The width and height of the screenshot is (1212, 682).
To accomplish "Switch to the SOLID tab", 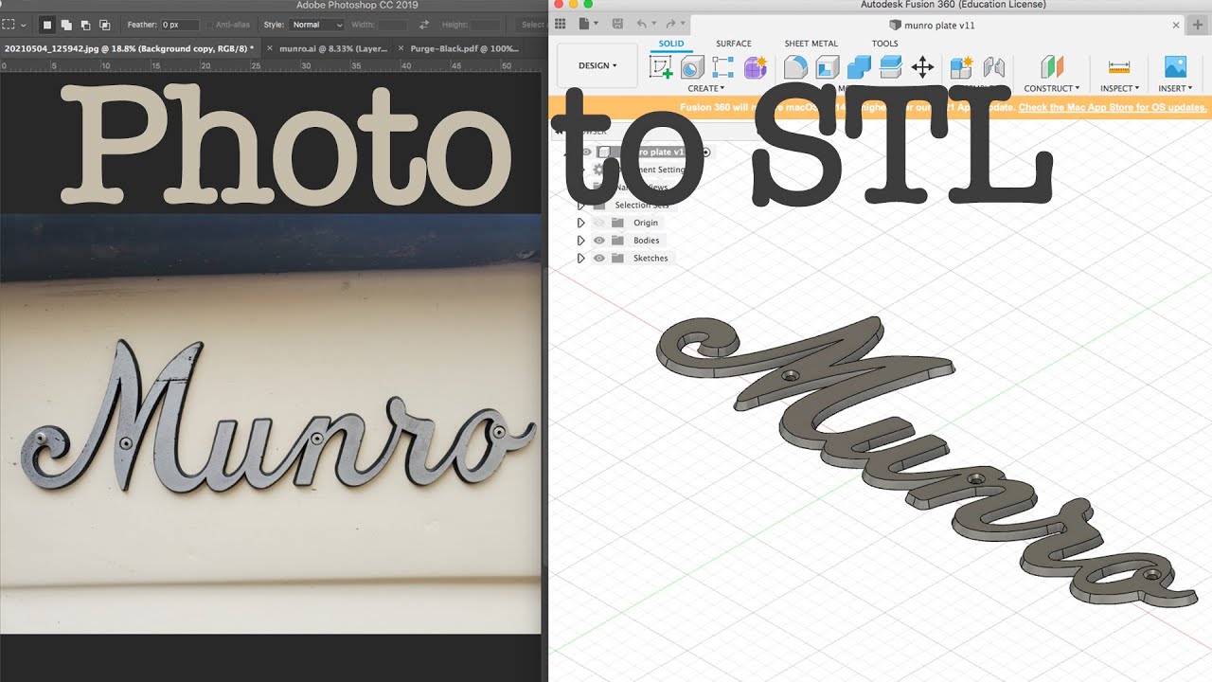I will pyautogui.click(x=671, y=44).
